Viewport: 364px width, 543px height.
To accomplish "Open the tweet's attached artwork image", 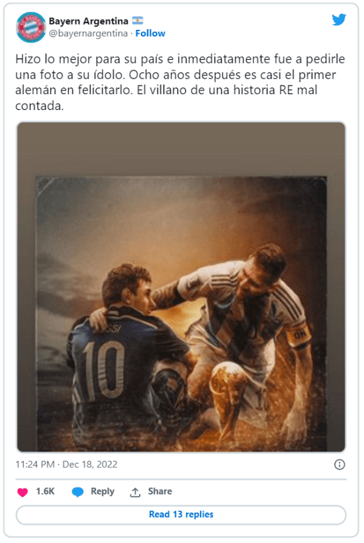I will (181, 286).
